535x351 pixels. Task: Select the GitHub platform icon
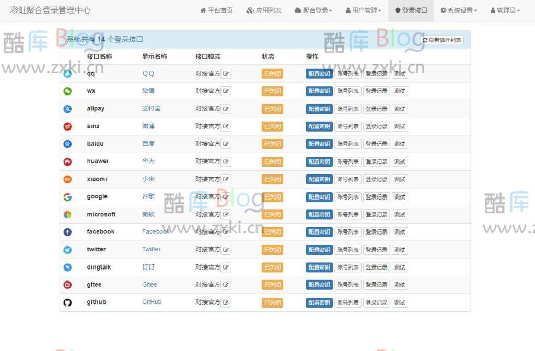coord(67,302)
